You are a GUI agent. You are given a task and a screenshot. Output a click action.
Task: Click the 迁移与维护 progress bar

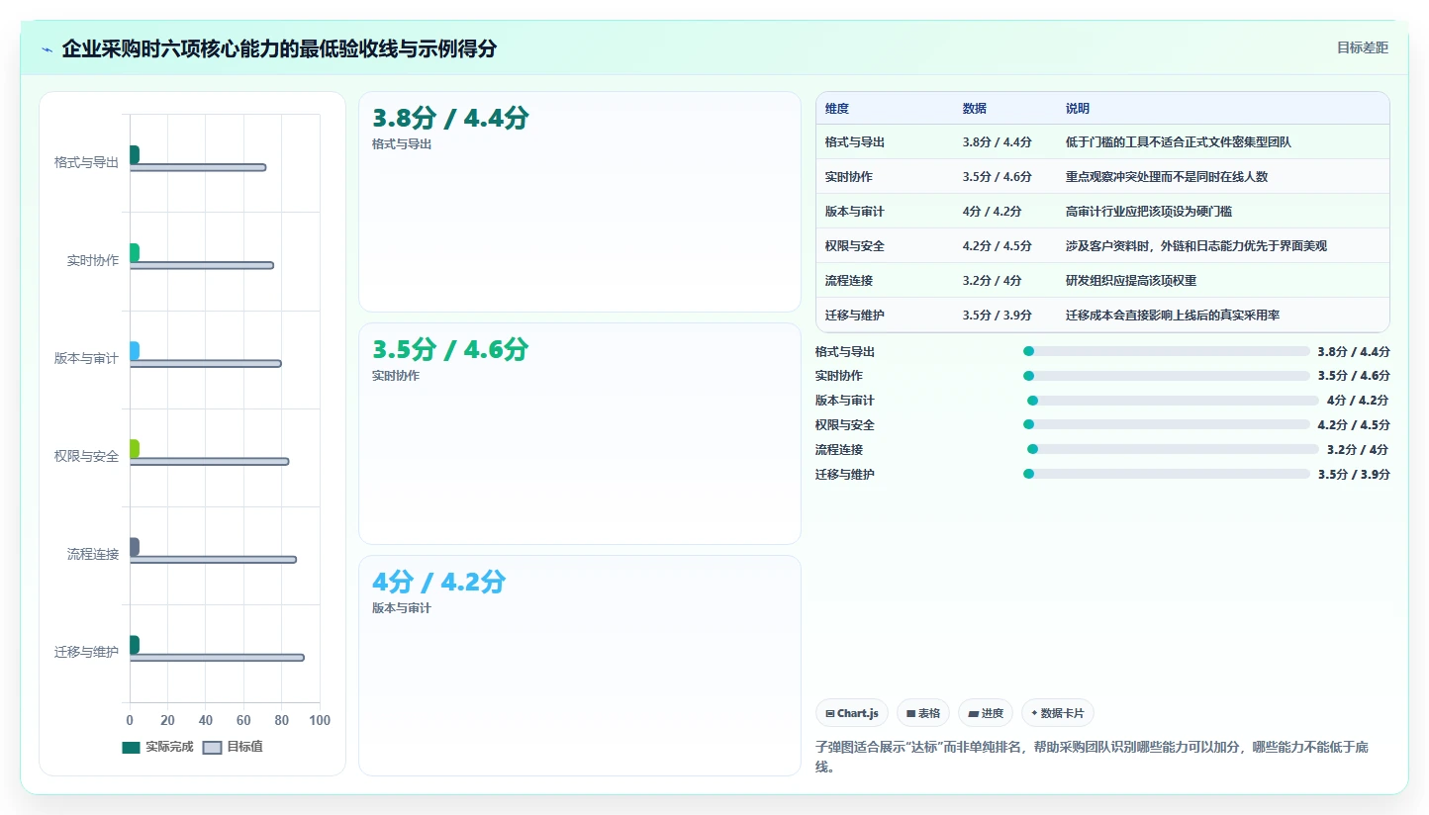click(1167, 474)
